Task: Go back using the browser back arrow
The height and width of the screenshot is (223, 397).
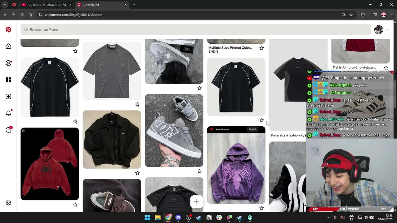Action: pyautogui.click(x=5, y=15)
